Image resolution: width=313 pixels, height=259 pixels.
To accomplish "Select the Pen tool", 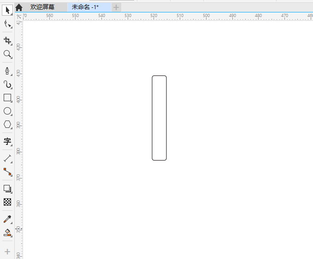I will [7, 71].
